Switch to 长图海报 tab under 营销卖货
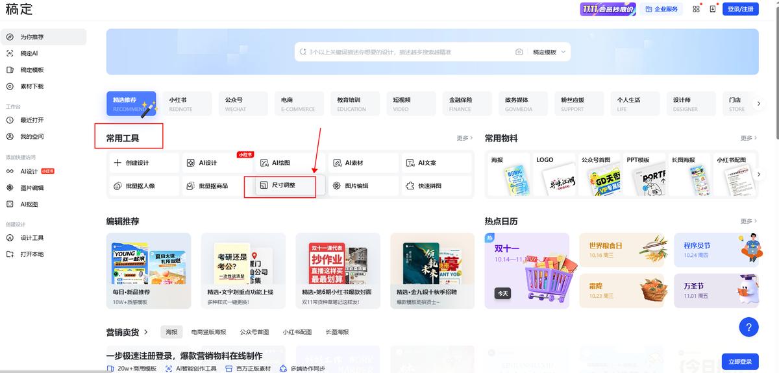 (337, 332)
